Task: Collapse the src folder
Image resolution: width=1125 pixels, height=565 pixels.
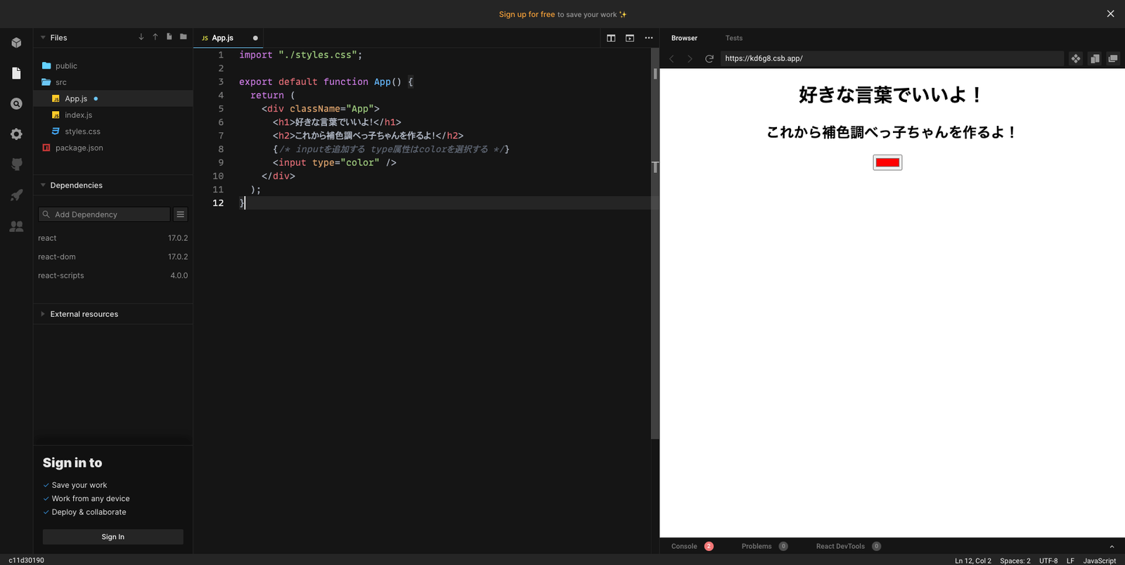Action: [113, 82]
